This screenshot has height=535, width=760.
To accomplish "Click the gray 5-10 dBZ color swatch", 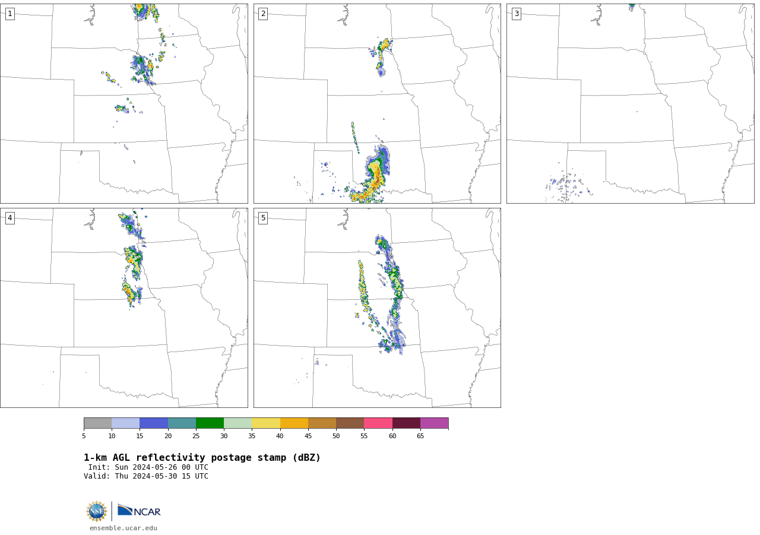I will click(97, 423).
